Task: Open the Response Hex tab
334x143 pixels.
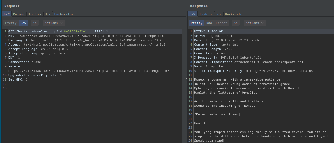Action: [x=218, y=14]
